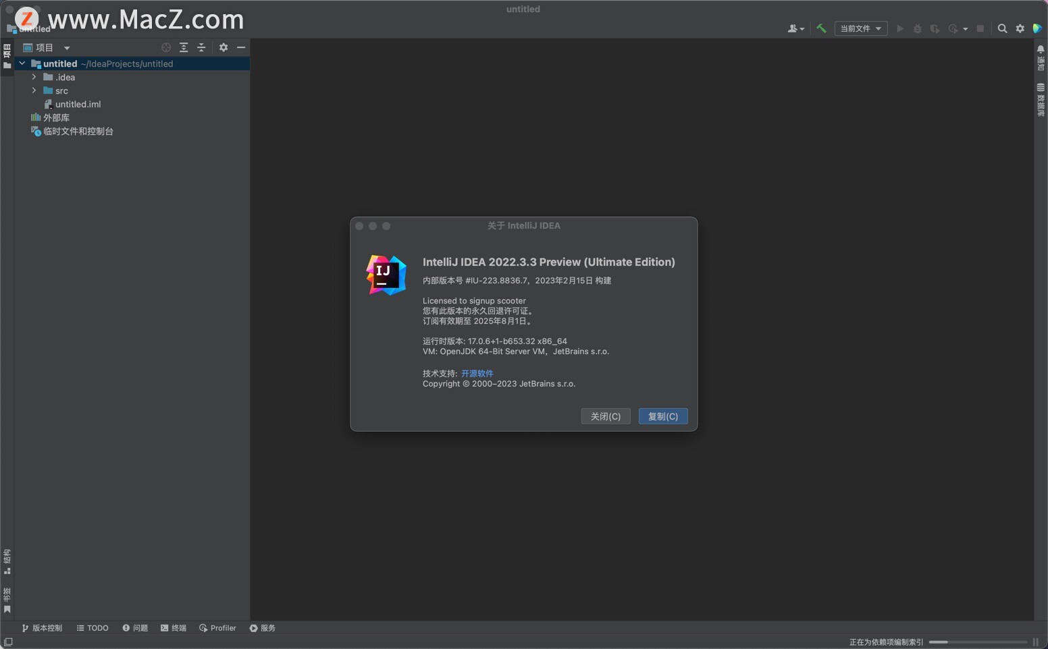Open the 服务 services tool window

coord(263,628)
